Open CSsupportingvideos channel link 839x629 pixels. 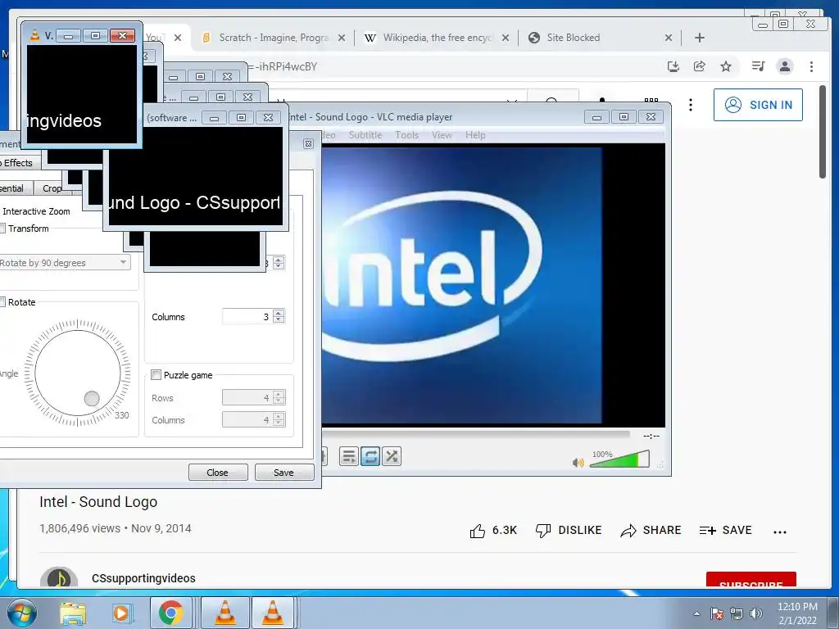point(143,578)
